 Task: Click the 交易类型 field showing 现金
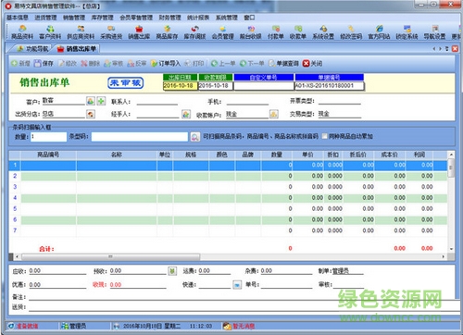point(340,114)
